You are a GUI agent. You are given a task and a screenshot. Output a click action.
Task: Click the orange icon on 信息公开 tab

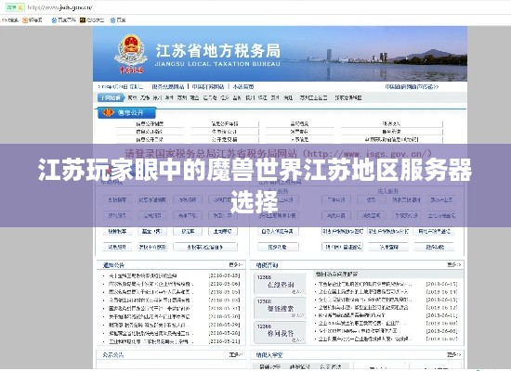(108, 112)
